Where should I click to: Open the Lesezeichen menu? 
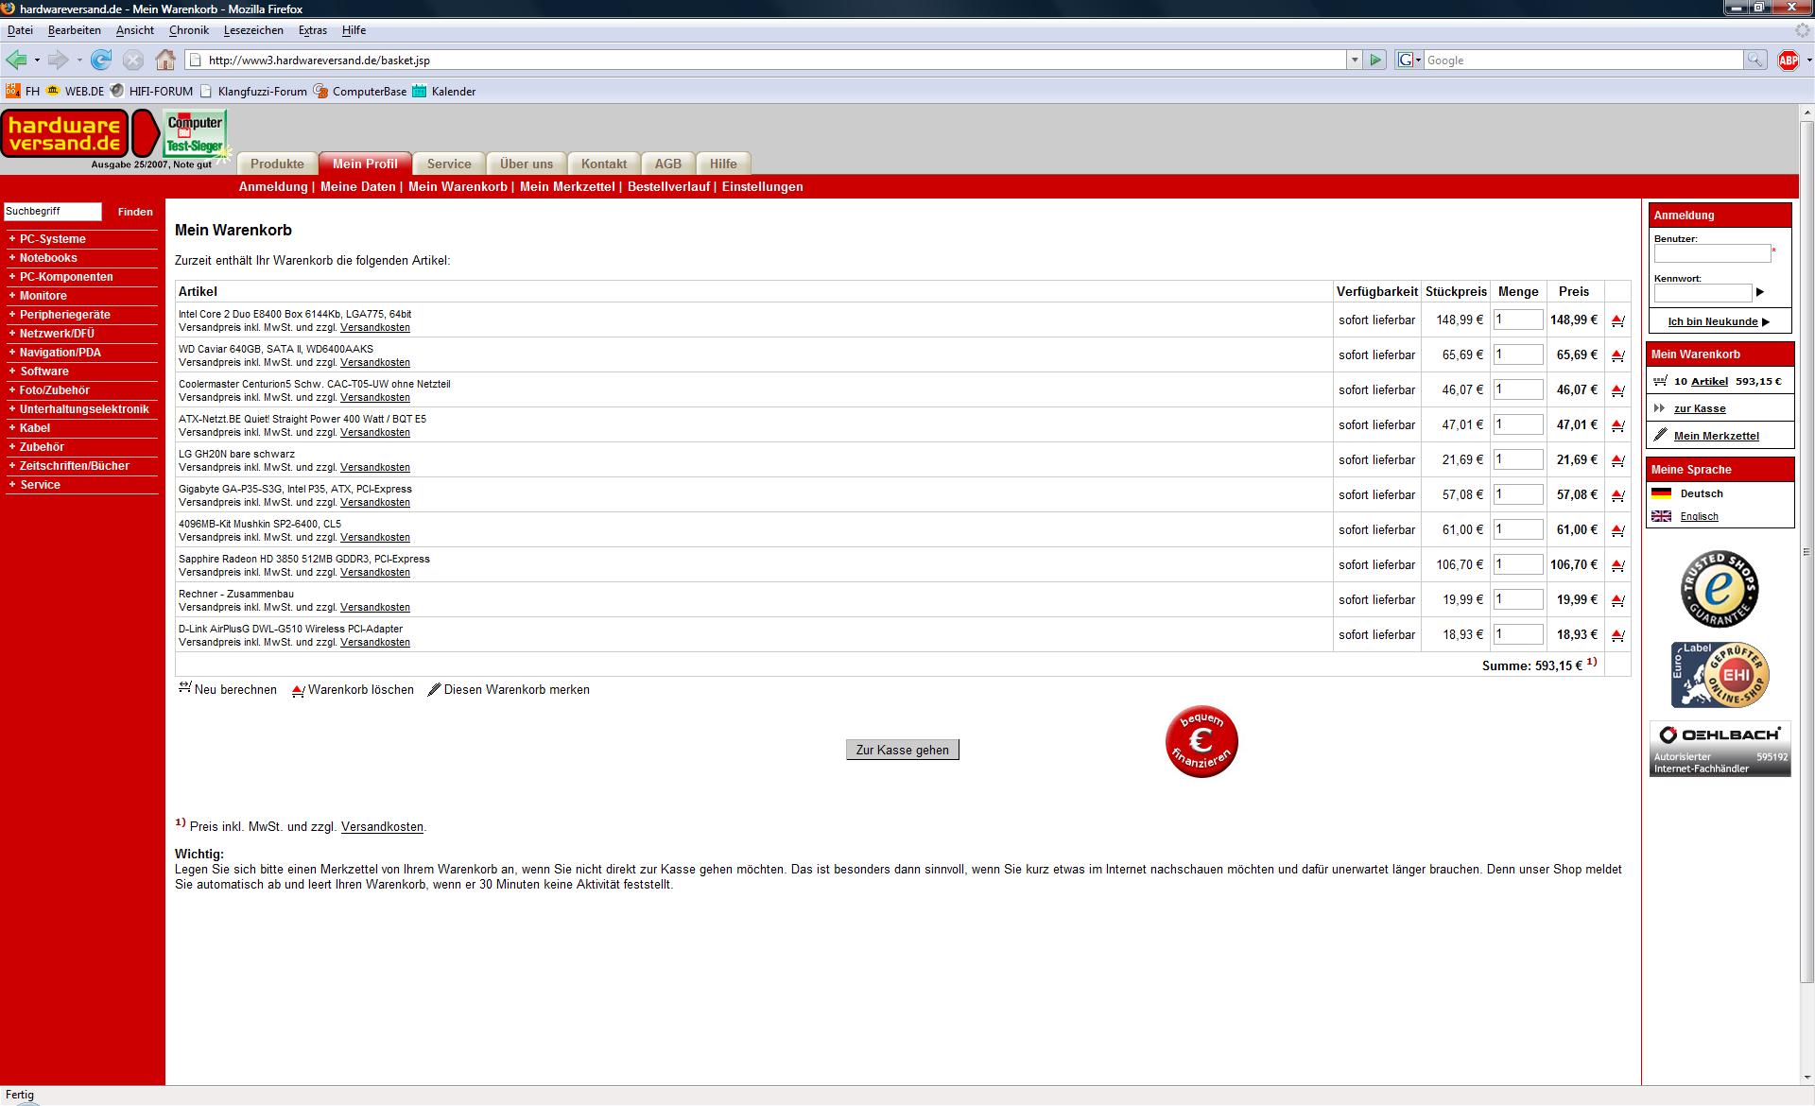[253, 30]
